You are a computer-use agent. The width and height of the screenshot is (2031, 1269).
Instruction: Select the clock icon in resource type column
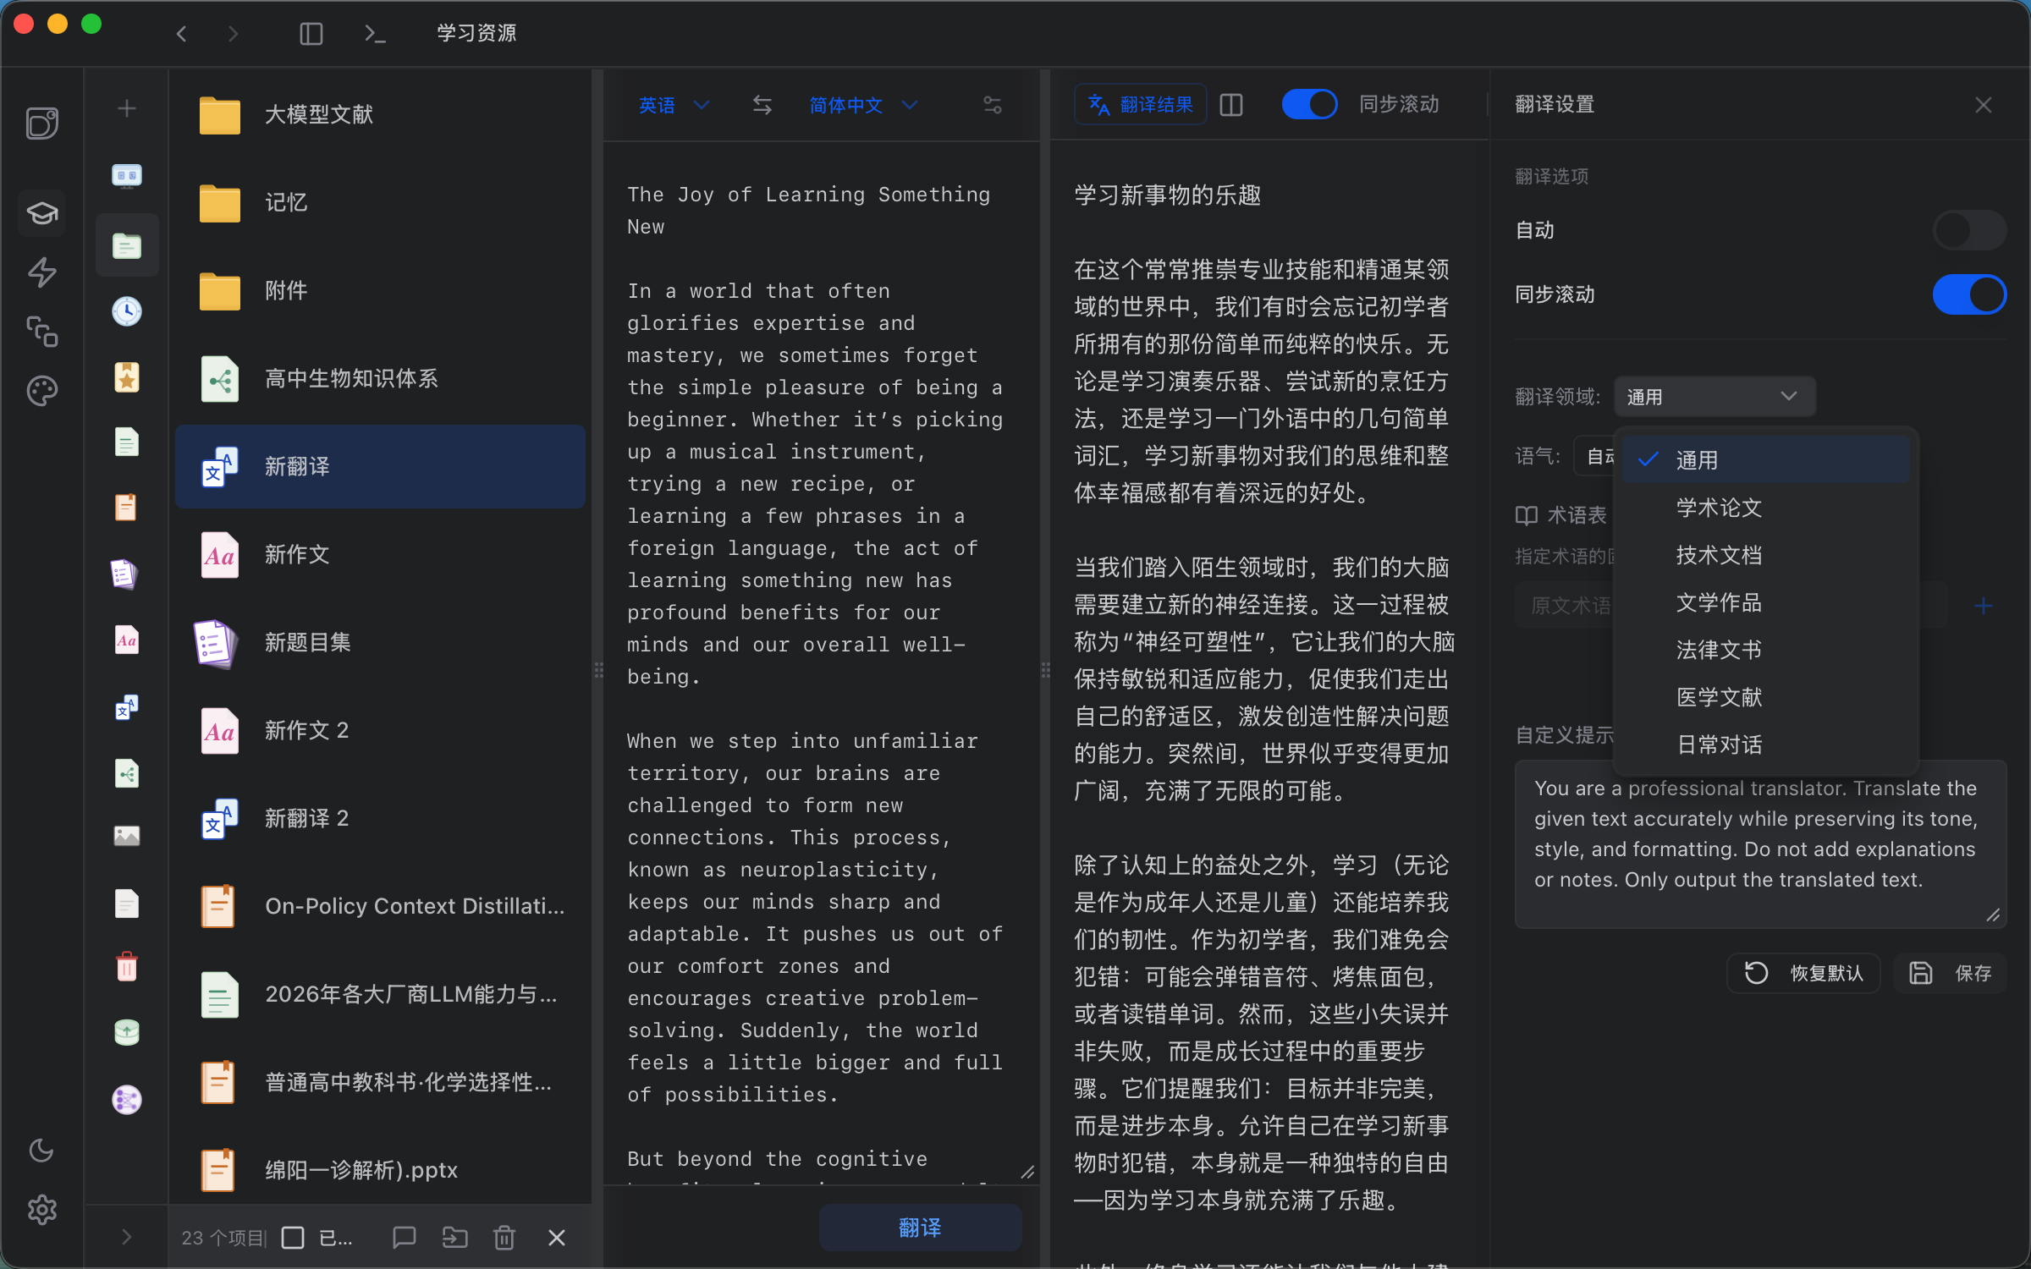tap(127, 310)
